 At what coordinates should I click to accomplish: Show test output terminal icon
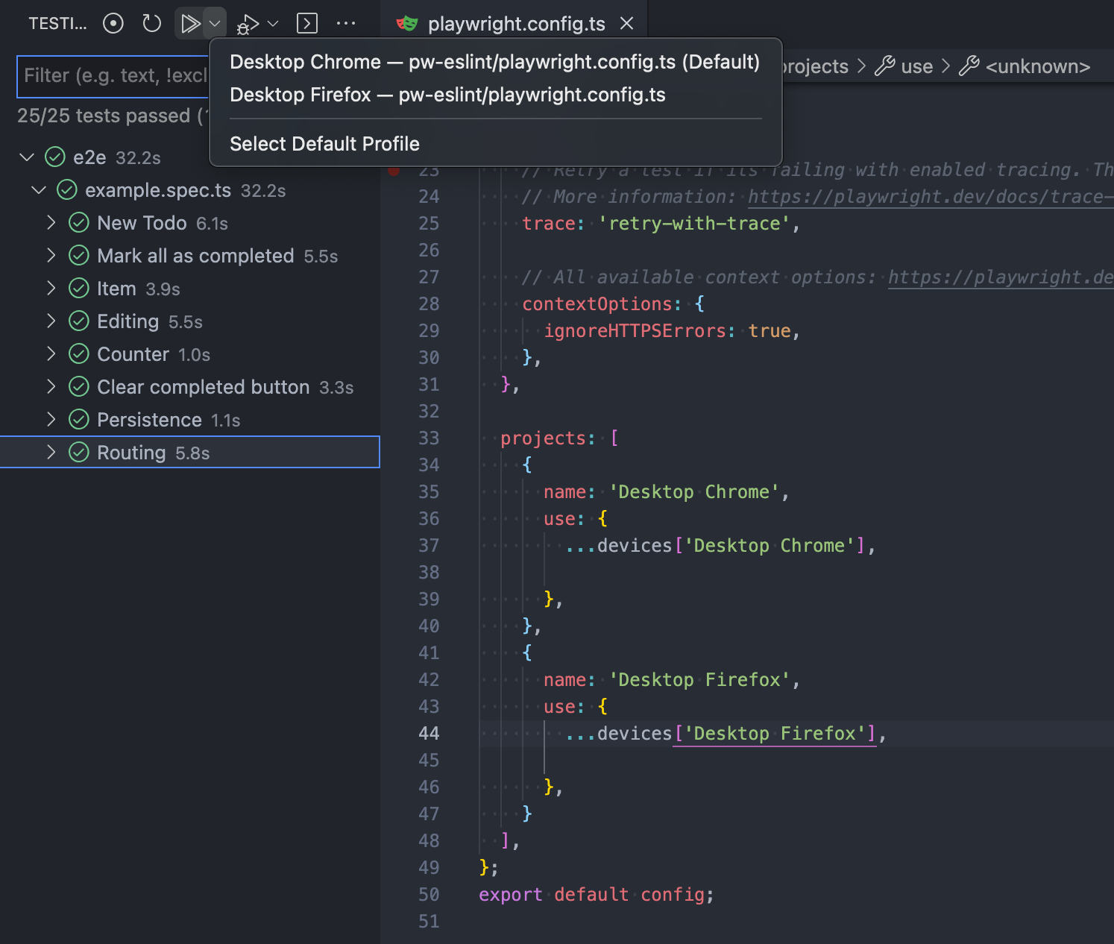pyautogui.click(x=307, y=24)
